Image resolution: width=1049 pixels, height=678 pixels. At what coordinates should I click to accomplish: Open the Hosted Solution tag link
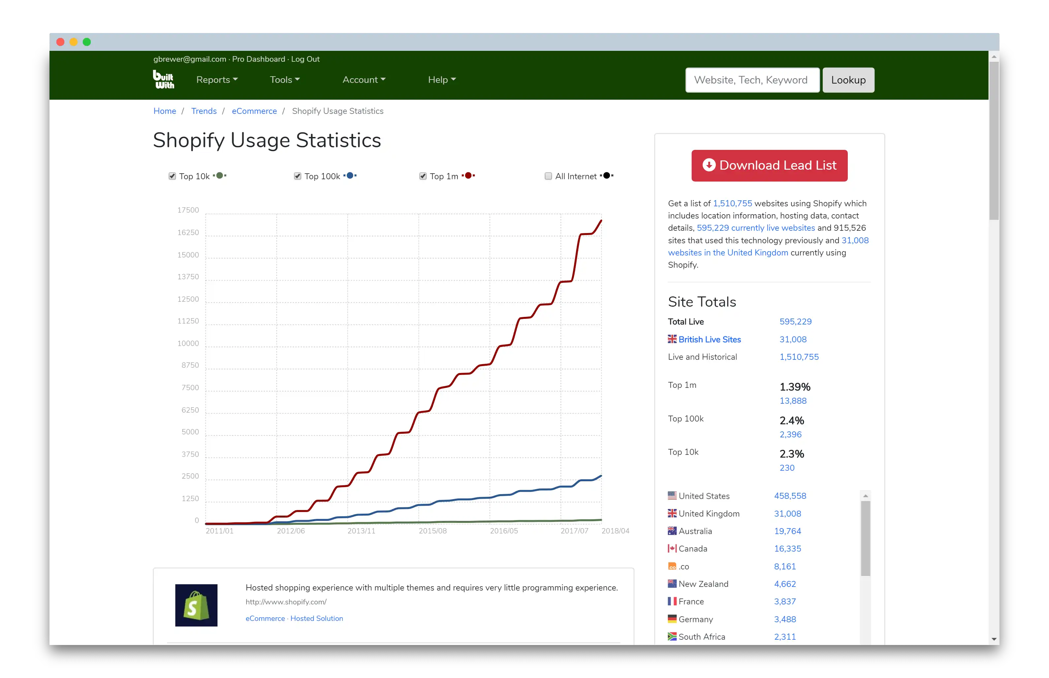tap(316, 618)
